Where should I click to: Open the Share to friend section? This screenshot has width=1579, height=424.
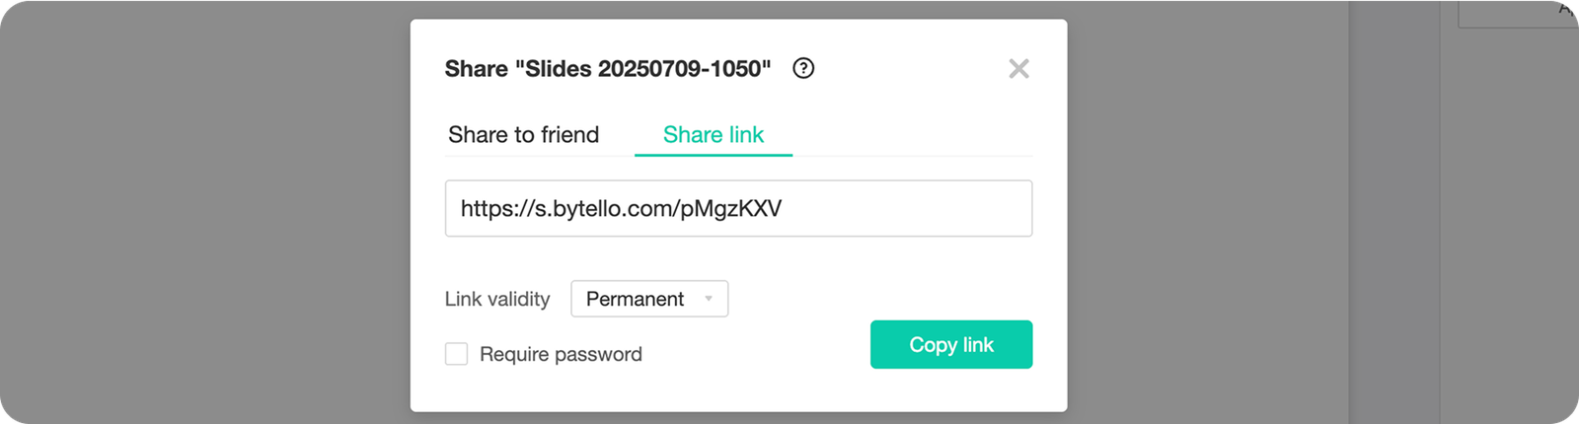[x=523, y=135]
